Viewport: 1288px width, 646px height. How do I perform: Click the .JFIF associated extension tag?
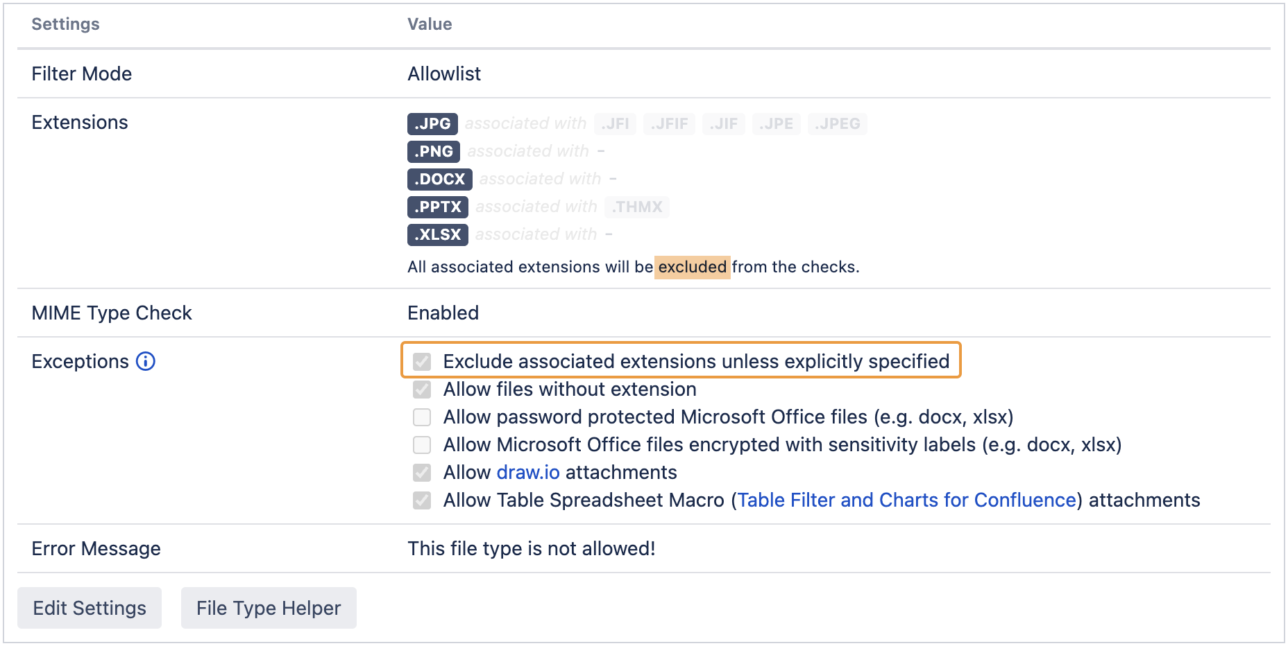coord(669,123)
